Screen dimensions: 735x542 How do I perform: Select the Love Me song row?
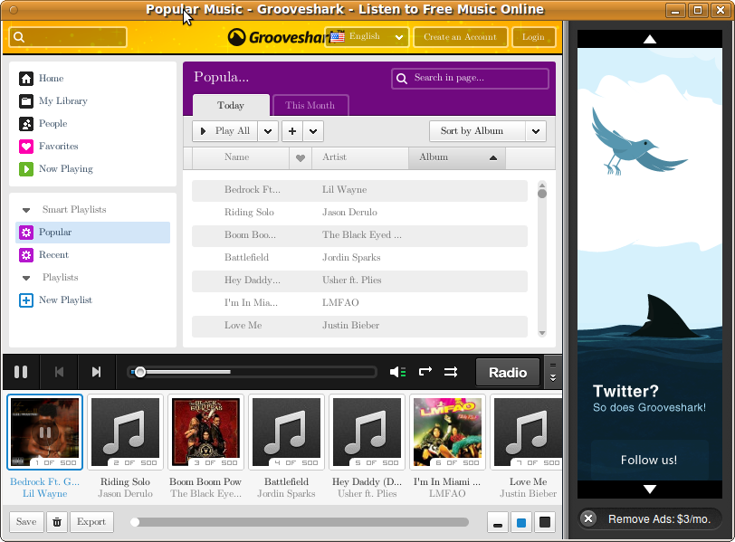(359, 326)
